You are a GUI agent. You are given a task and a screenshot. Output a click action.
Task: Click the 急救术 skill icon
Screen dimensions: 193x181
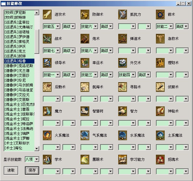click(x=160, y=39)
